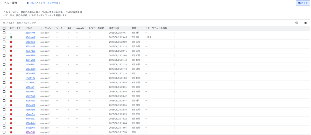311x135 pixels.
Task: Click the green success status icon of 80a3eaa2
Action: point(11,37)
